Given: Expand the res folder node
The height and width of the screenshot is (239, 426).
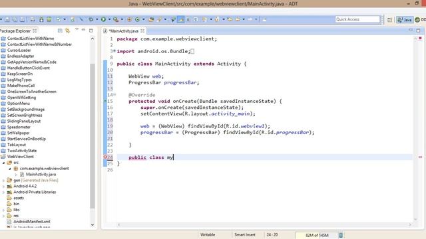Looking at the screenshot, I should 4,216.
